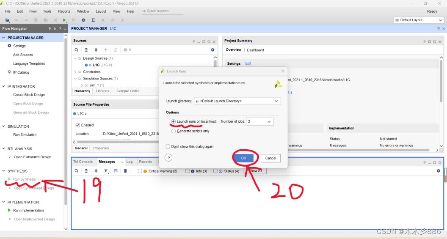The image size is (447, 239).
Task: Switch to Libraries tab in Sources
Action: [x=102, y=91]
